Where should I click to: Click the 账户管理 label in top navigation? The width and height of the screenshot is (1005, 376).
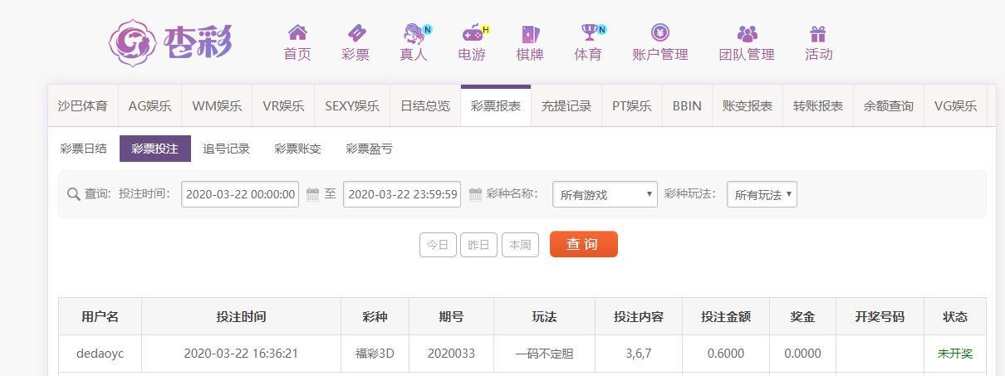(x=660, y=54)
